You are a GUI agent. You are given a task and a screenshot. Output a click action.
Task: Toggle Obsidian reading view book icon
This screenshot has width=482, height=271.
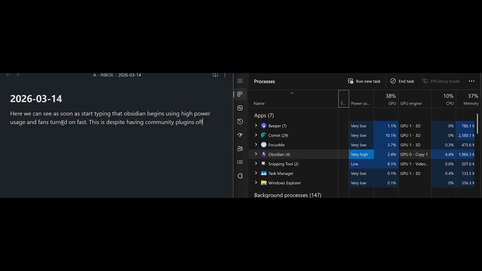coord(215,75)
